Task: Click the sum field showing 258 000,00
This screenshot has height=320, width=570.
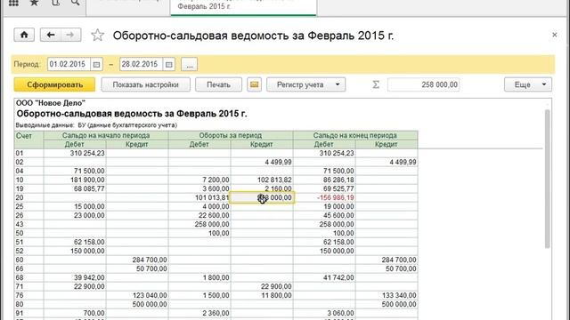Action: pos(424,85)
